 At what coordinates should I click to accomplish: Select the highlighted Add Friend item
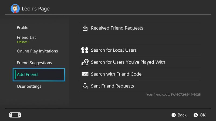click(39, 75)
